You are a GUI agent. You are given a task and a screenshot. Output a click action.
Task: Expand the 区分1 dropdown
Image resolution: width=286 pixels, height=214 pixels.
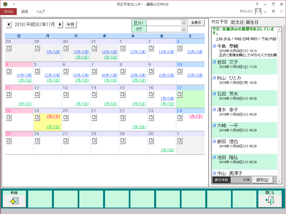(x=184, y=23)
